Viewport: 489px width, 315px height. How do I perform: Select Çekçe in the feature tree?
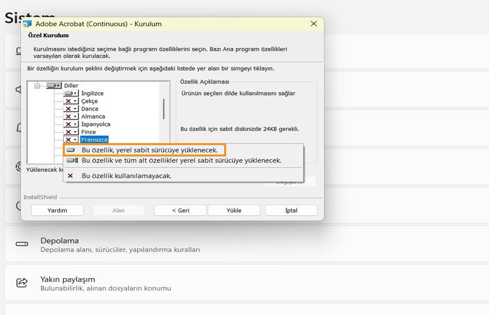(x=90, y=101)
